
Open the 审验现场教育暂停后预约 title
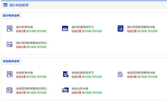(x=31, y=89)
